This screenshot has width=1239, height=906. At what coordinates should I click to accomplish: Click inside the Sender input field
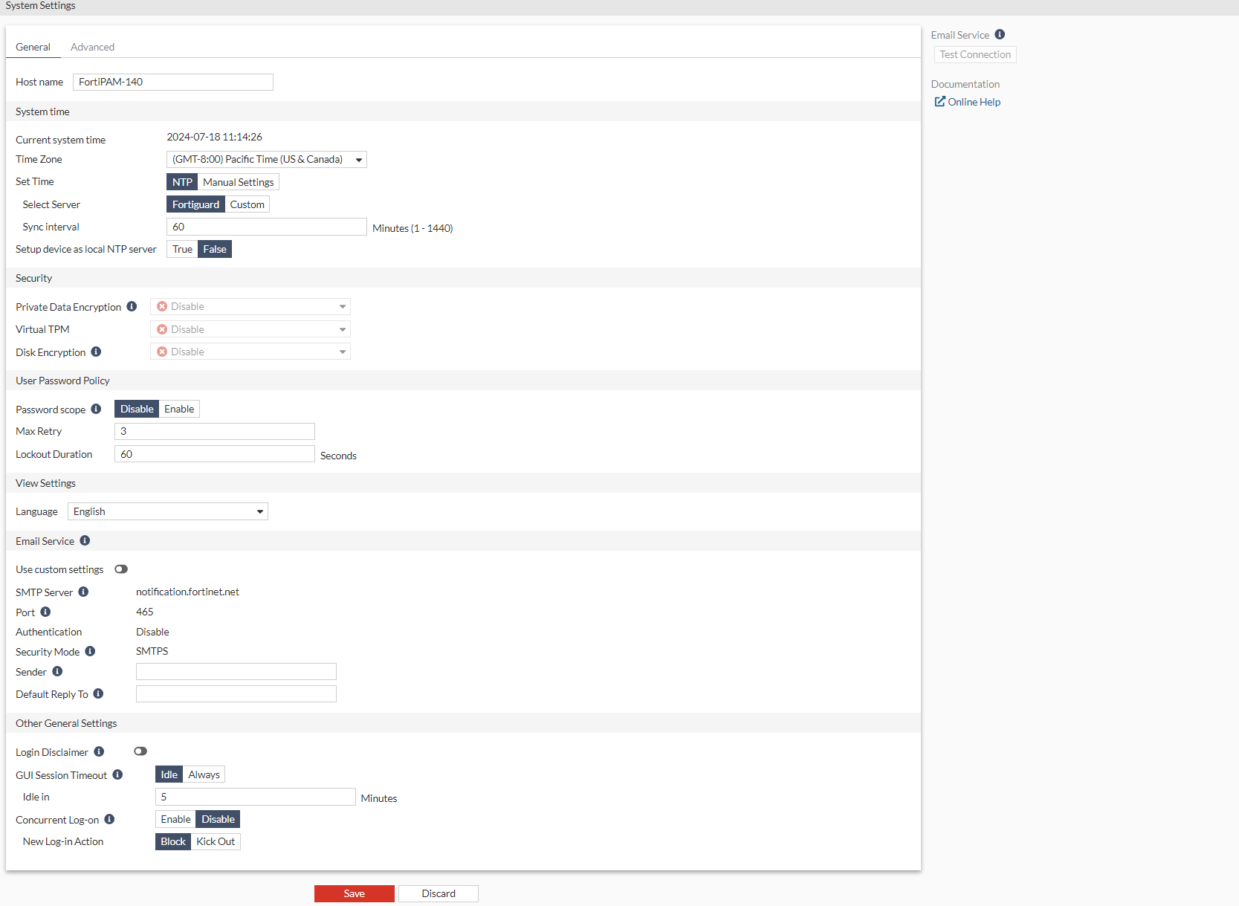tap(236, 671)
